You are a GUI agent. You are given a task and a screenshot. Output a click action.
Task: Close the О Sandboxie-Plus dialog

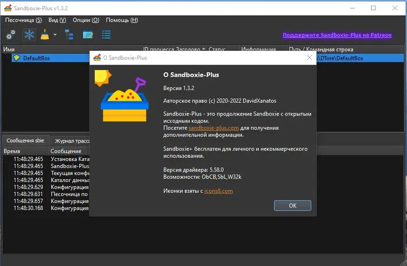tap(309, 57)
